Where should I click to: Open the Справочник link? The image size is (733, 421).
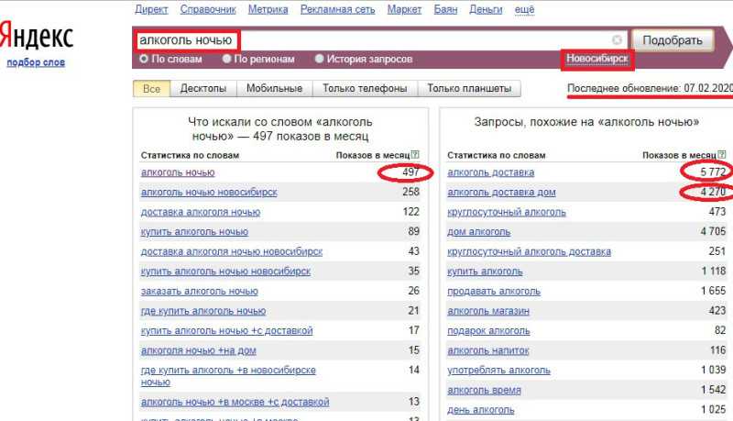208,9
